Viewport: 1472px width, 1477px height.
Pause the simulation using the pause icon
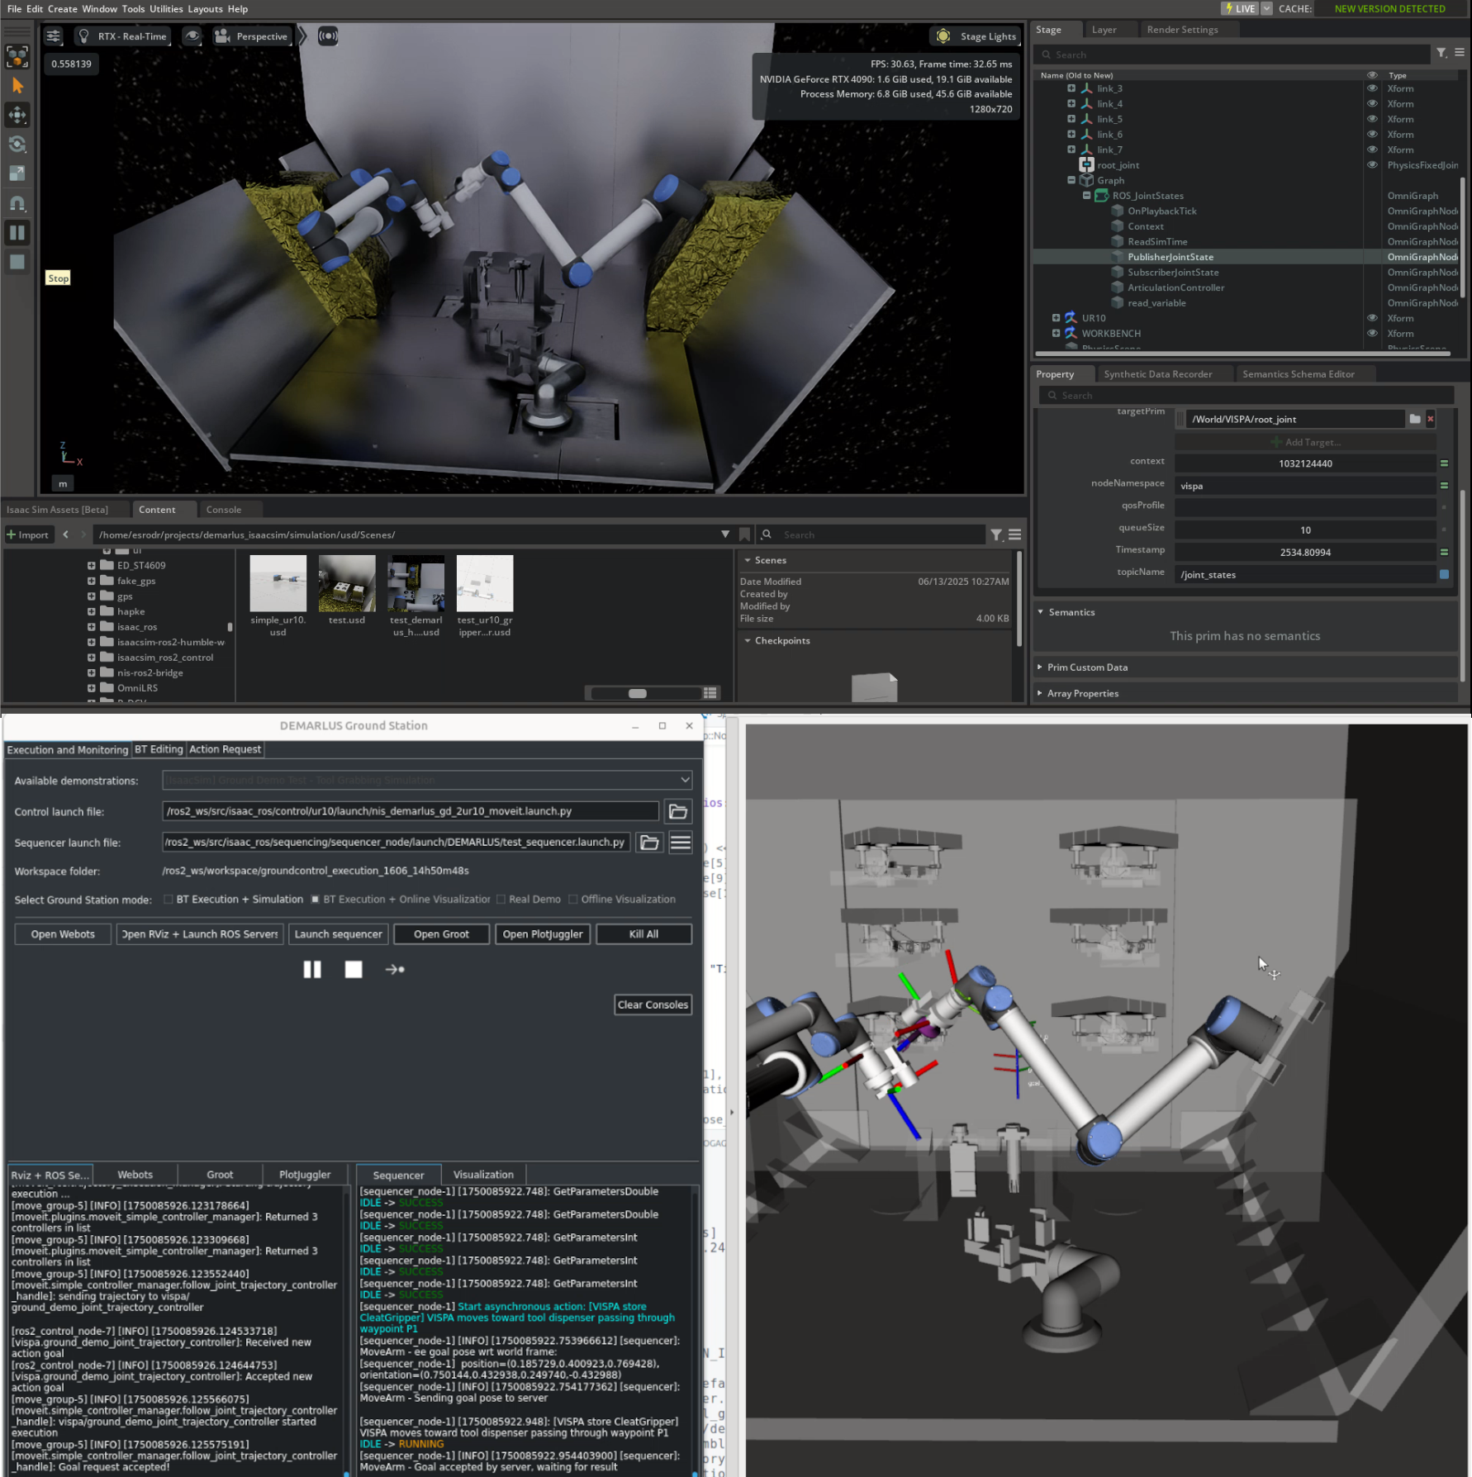pos(17,232)
